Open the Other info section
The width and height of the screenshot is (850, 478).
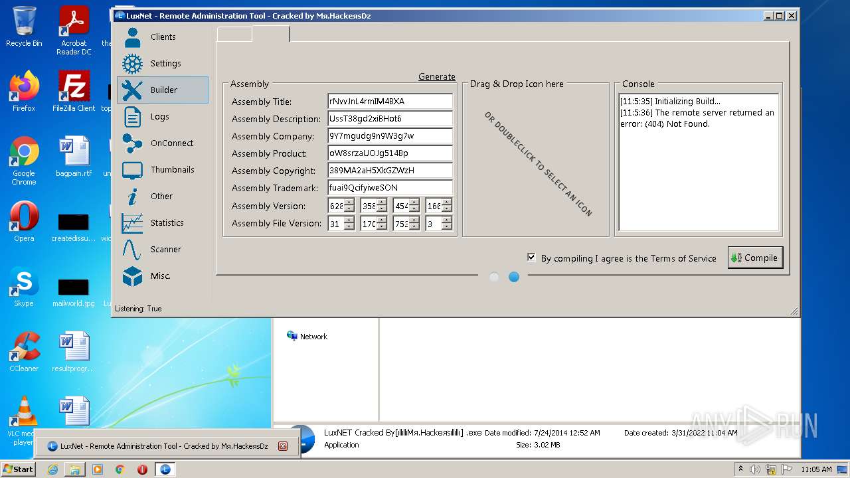(x=163, y=197)
